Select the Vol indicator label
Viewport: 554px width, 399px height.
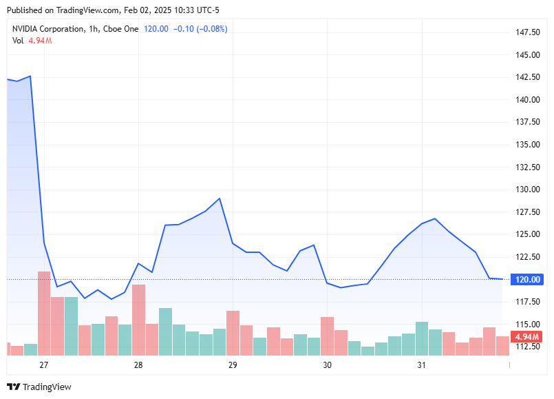point(18,41)
